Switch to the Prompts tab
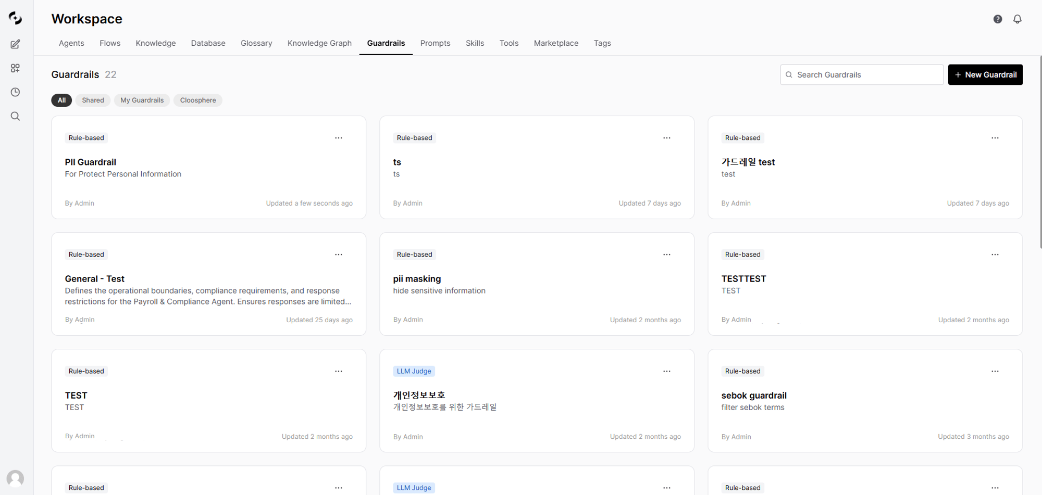The width and height of the screenshot is (1042, 495). [435, 43]
